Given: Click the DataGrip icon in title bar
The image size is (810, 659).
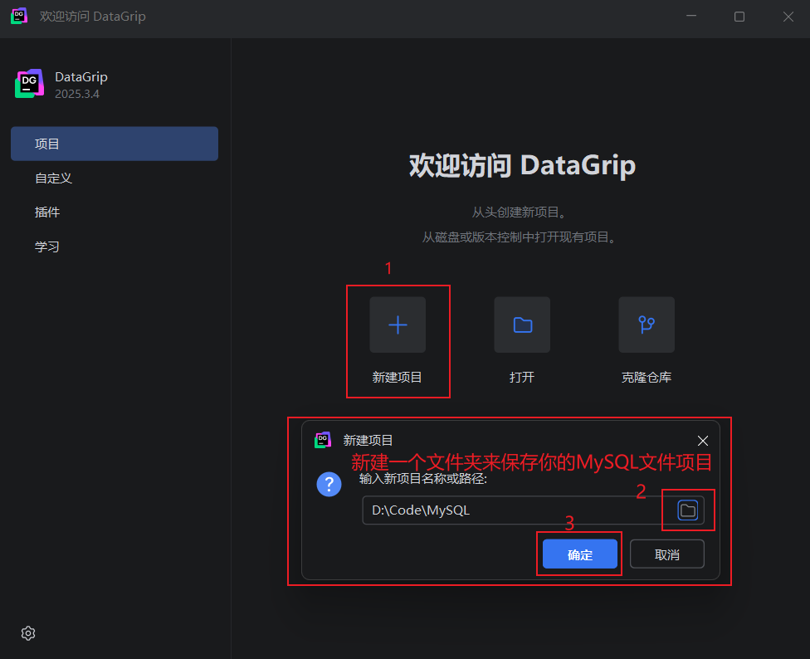Looking at the screenshot, I should click(19, 16).
